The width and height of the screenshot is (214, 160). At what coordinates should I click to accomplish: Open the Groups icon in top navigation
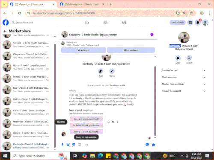click(124, 23)
